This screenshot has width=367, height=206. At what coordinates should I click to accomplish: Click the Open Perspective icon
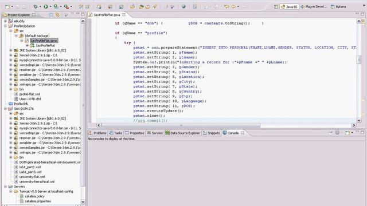276,7
